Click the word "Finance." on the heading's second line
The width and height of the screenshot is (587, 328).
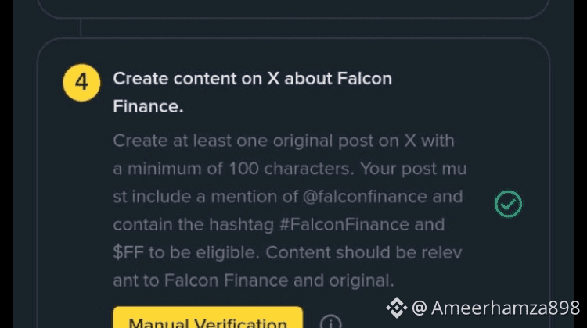148,107
